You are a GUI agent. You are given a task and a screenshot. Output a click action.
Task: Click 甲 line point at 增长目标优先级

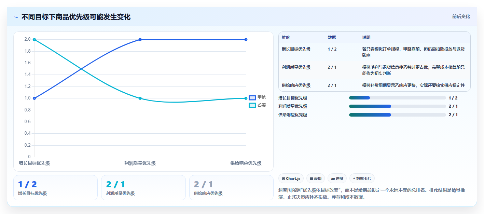[34, 98]
